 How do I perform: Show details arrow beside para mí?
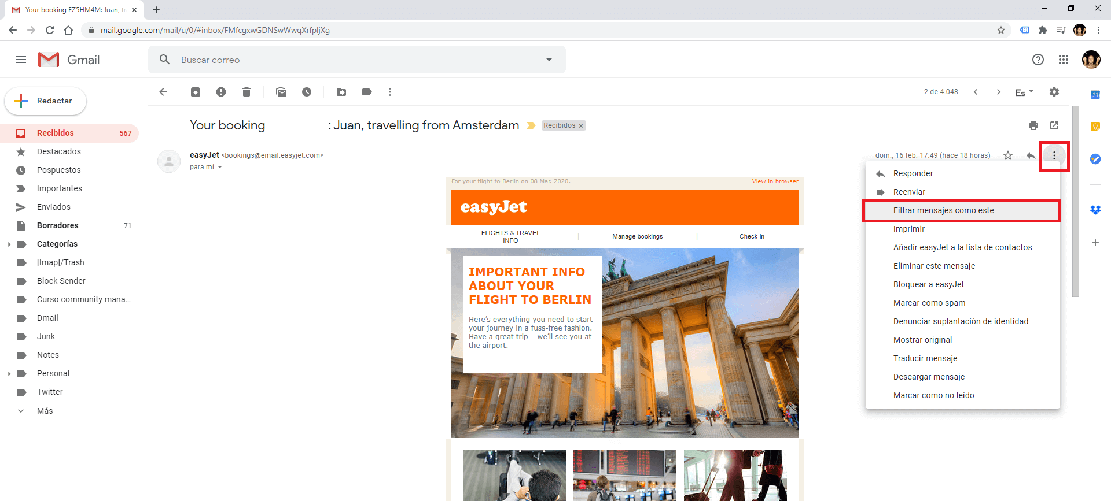(x=220, y=167)
